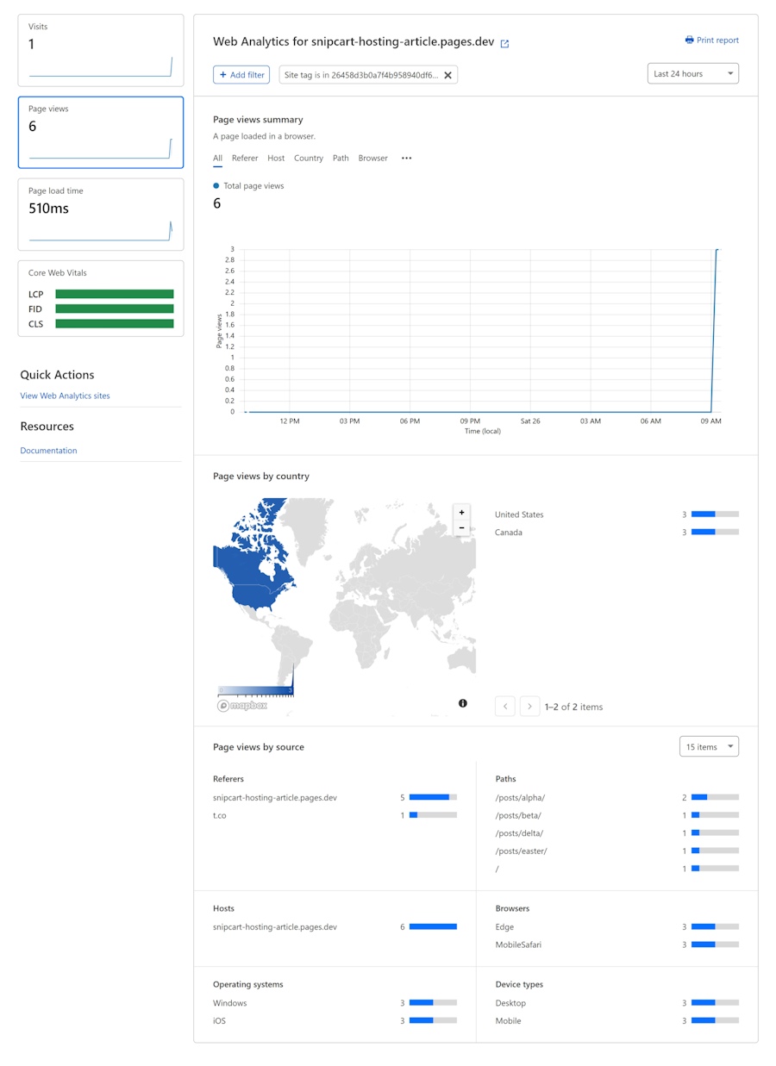Click the Mobile device type row

(617, 1021)
